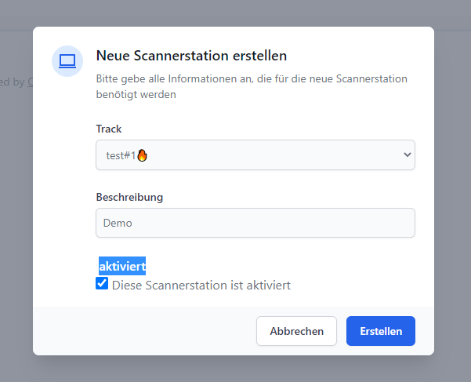Click the 'Beschreibung' field label
This screenshot has height=382, width=471.
coord(129,197)
